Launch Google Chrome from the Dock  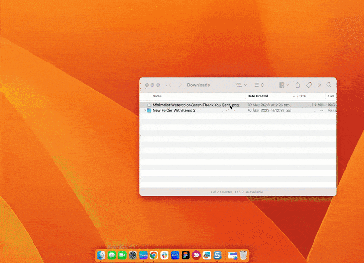(x=154, y=255)
